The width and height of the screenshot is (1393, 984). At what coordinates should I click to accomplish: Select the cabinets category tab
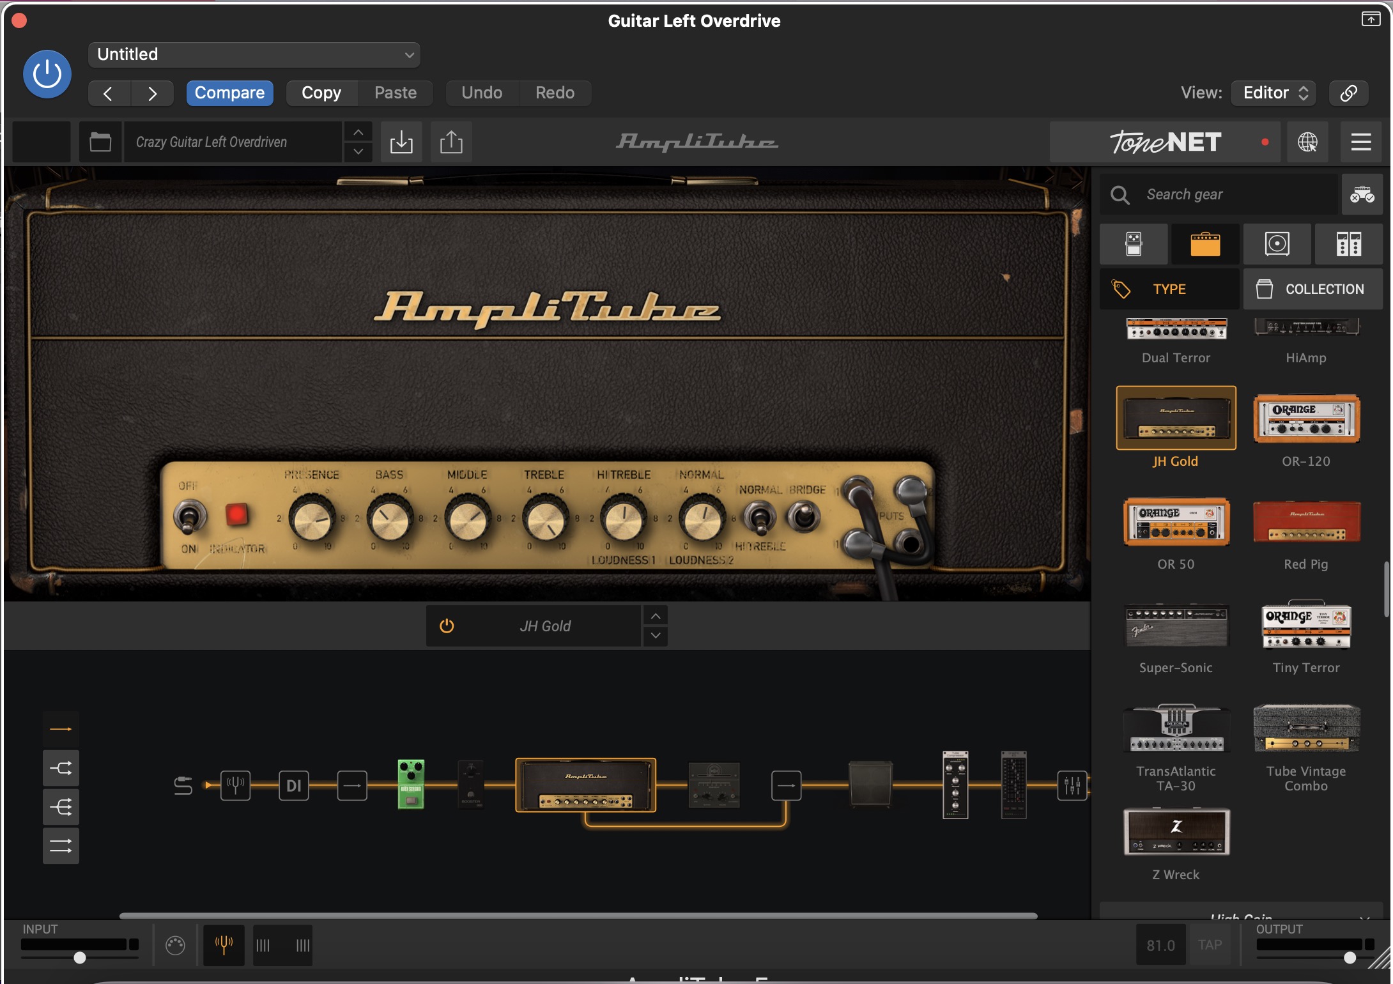click(1277, 244)
